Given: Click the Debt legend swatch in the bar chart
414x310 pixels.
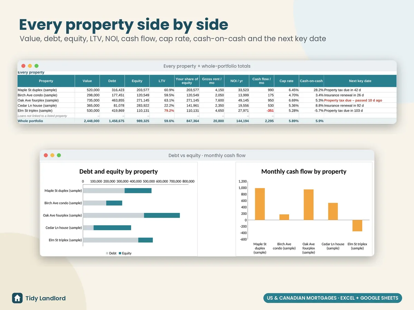Looking at the screenshot, I should [x=107, y=253].
